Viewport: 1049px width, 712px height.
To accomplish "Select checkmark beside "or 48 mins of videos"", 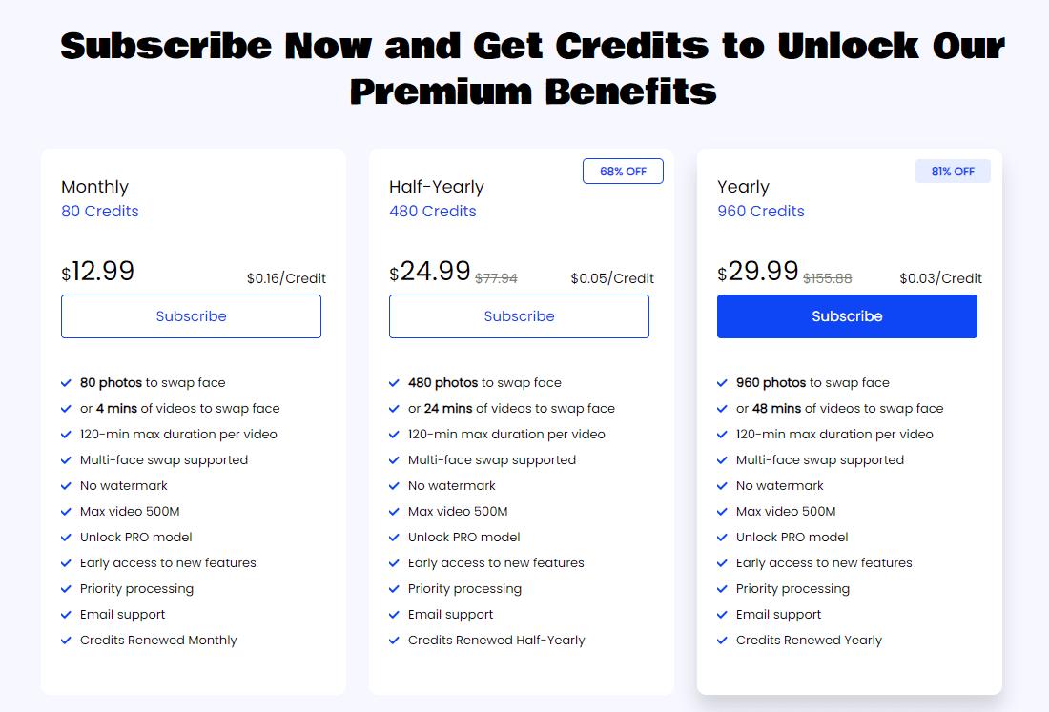I will [x=723, y=409].
